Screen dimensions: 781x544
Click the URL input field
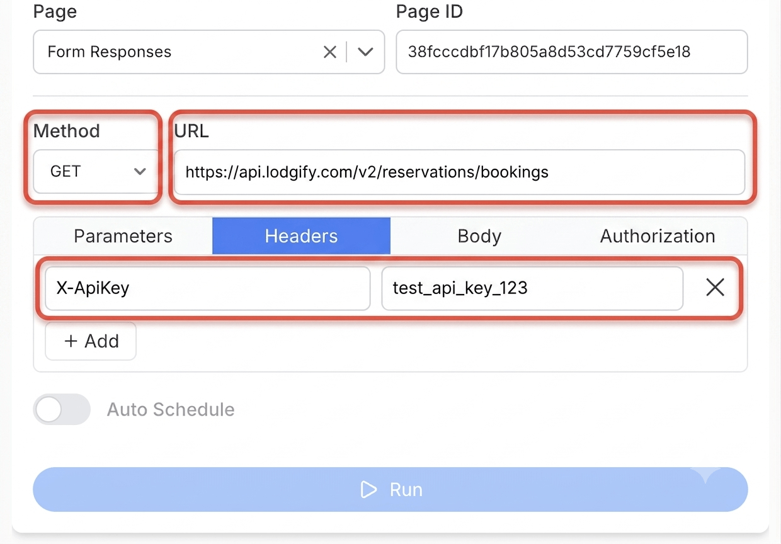click(x=460, y=172)
